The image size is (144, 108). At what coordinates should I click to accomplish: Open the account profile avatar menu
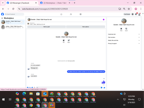point(139,14)
